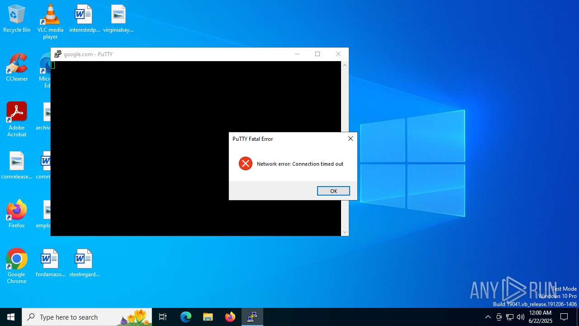This screenshot has width=579, height=326.
Task: Maximize the google.com PuTTY window
Action: click(x=318, y=54)
